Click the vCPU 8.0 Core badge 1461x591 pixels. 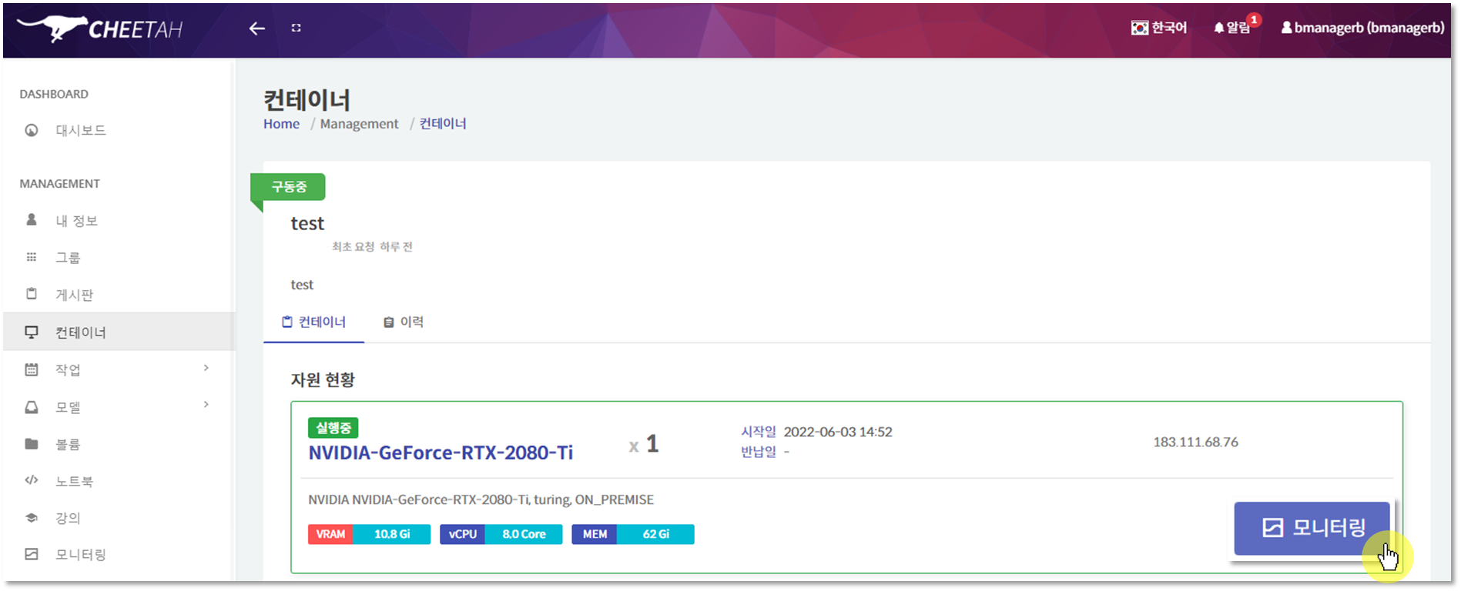tap(501, 534)
